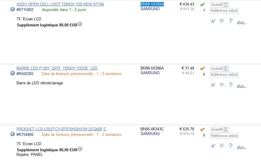Focus Référence article field for BN96-50386A
This screenshot has width=261, height=166.
click(x=224, y=75)
